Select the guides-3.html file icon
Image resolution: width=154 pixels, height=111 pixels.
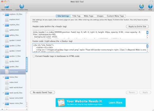[x=7, y=51]
